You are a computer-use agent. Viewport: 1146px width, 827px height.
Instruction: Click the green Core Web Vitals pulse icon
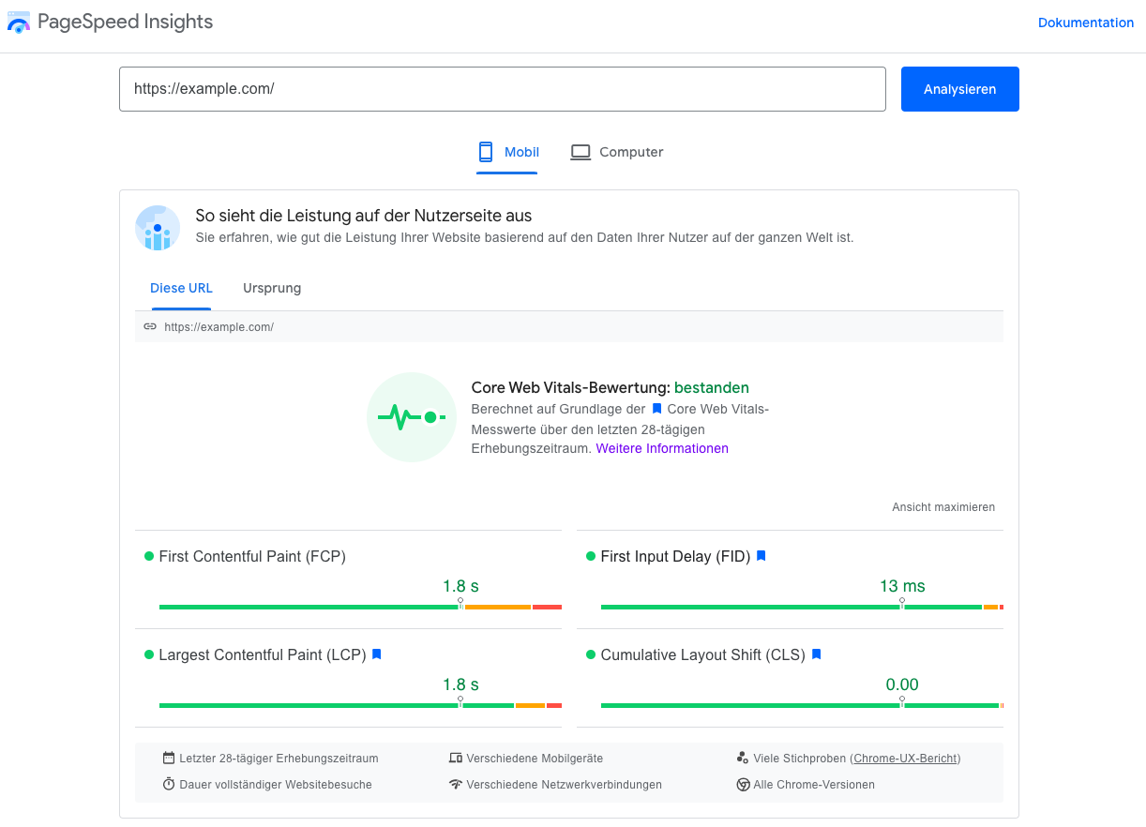412,417
